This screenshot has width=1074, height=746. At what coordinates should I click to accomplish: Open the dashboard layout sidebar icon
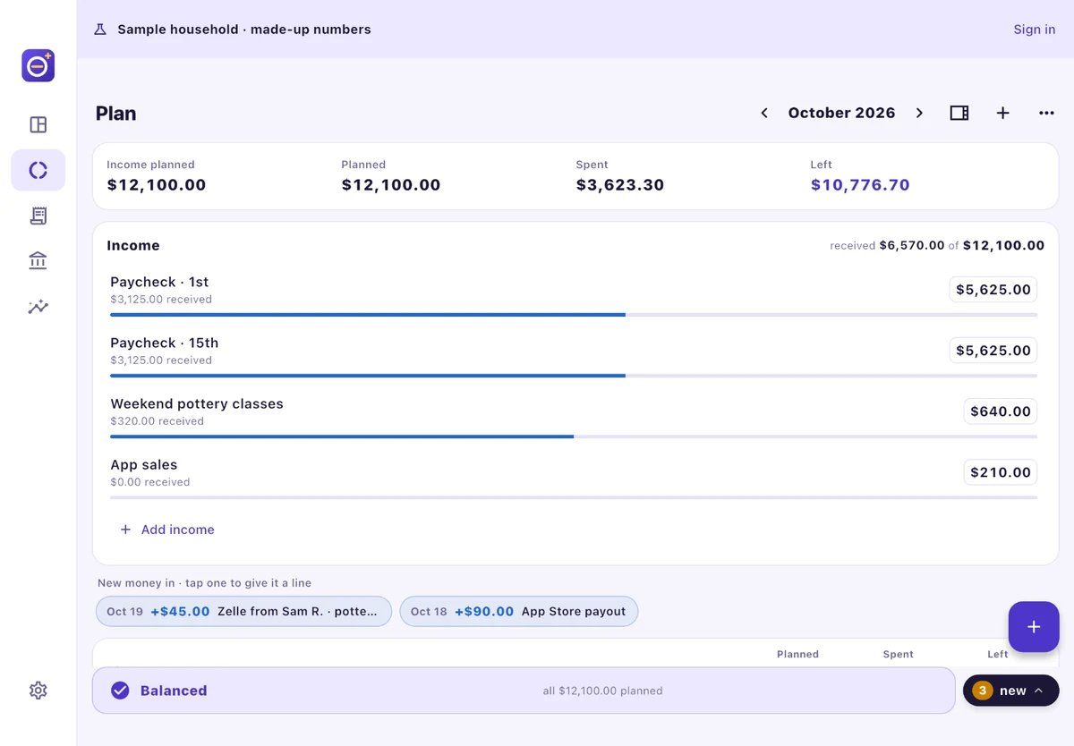pyautogui.click(x=38, y=124)
